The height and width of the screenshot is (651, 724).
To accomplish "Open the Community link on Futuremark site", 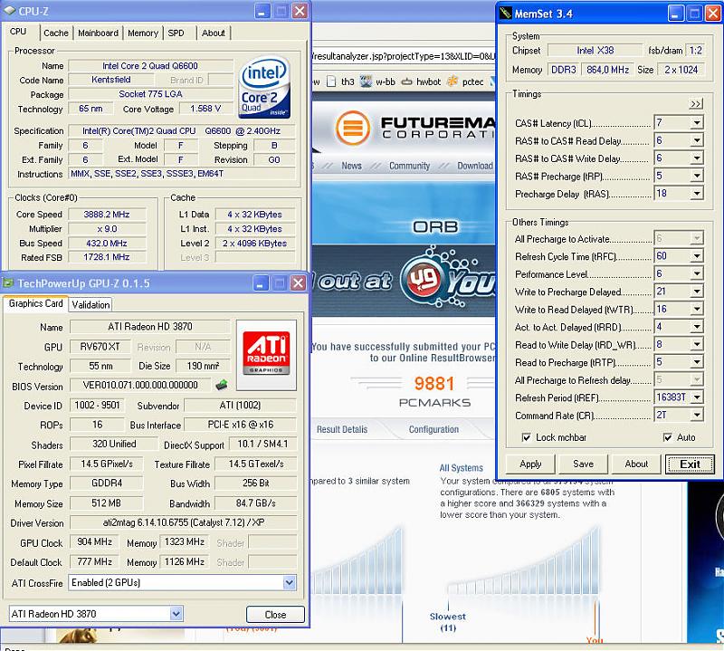I will tap(409, 166).
